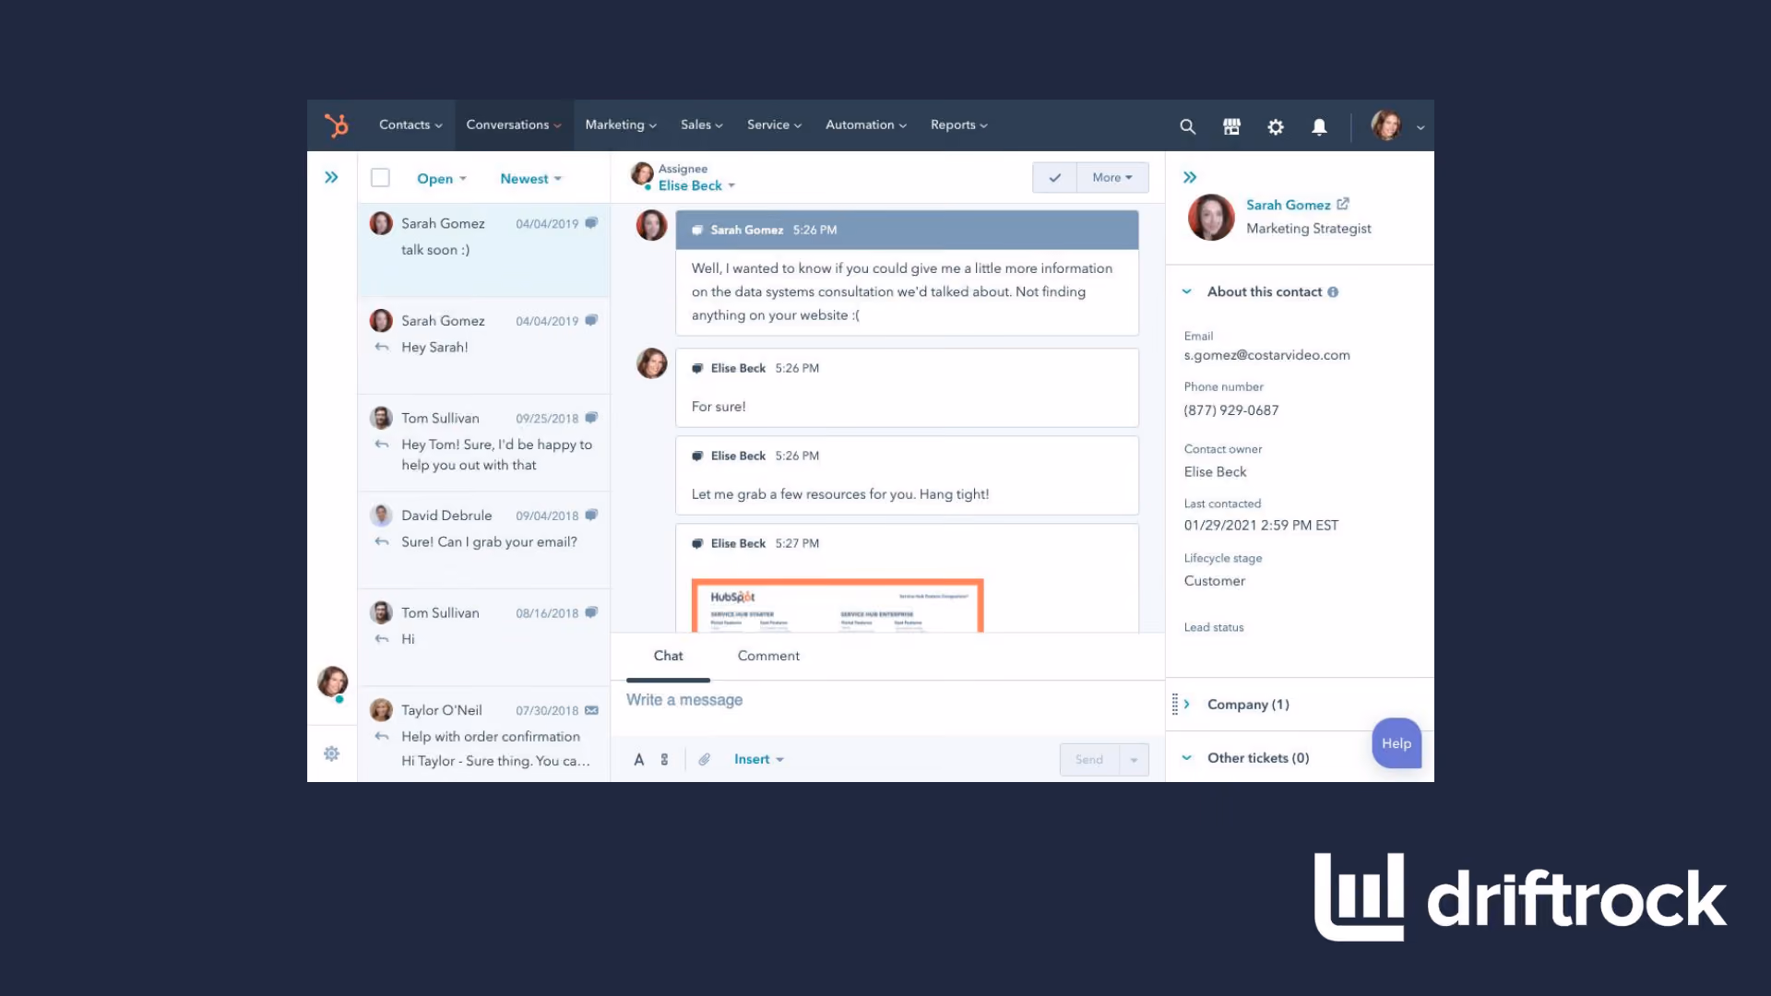Click email icon on Taylor O'Neil row
Screen dimensions: 1771x996
pyautogui.click(x=591, y=710)
